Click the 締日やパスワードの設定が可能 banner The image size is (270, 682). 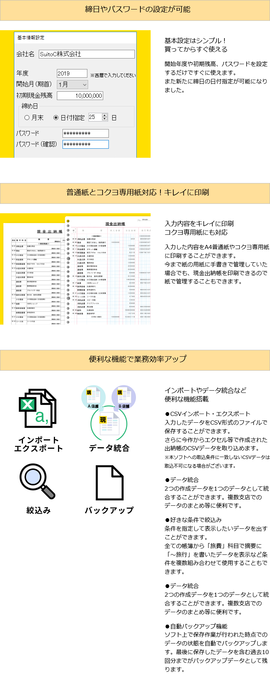[x=135, y=10]
